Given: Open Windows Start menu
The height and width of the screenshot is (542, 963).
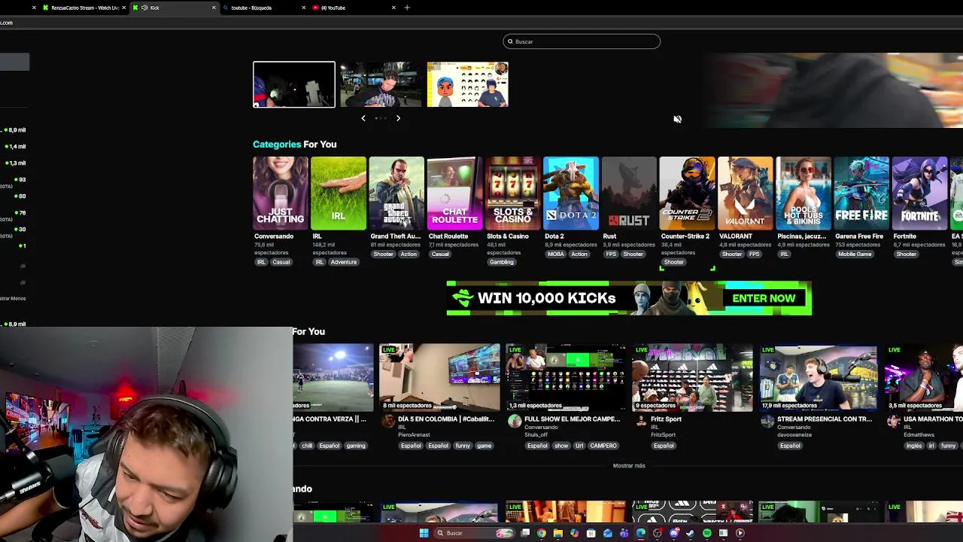Looking at the screenshot, I should coord(424,533).
